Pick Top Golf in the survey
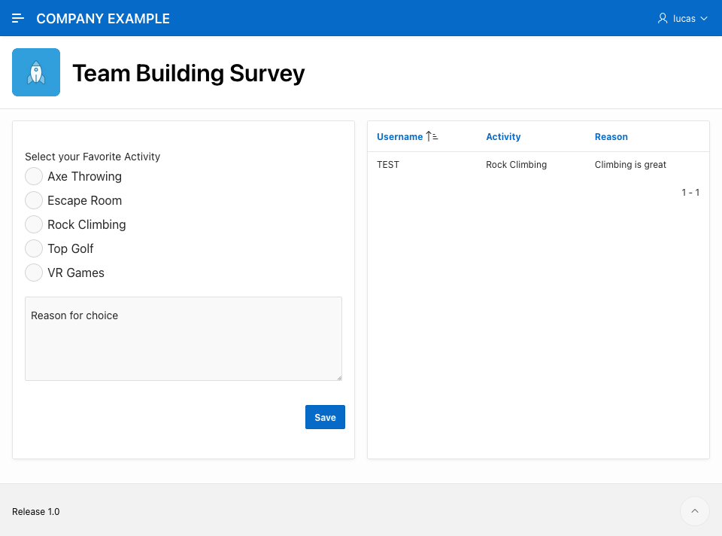Viewport: 722px width, 536px height. 34,248
